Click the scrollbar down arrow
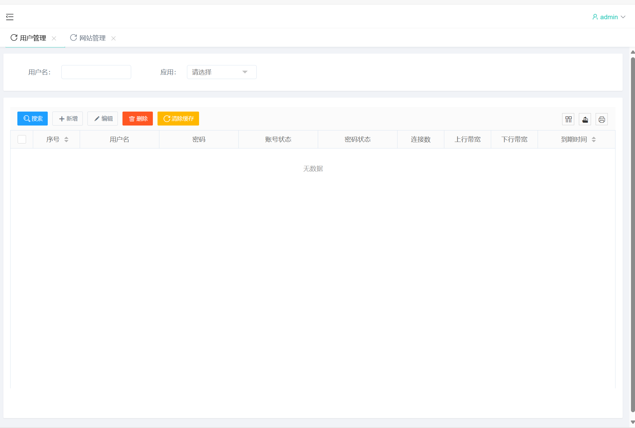The height and width of the screenshot is (428, 635). coord(633,422)
